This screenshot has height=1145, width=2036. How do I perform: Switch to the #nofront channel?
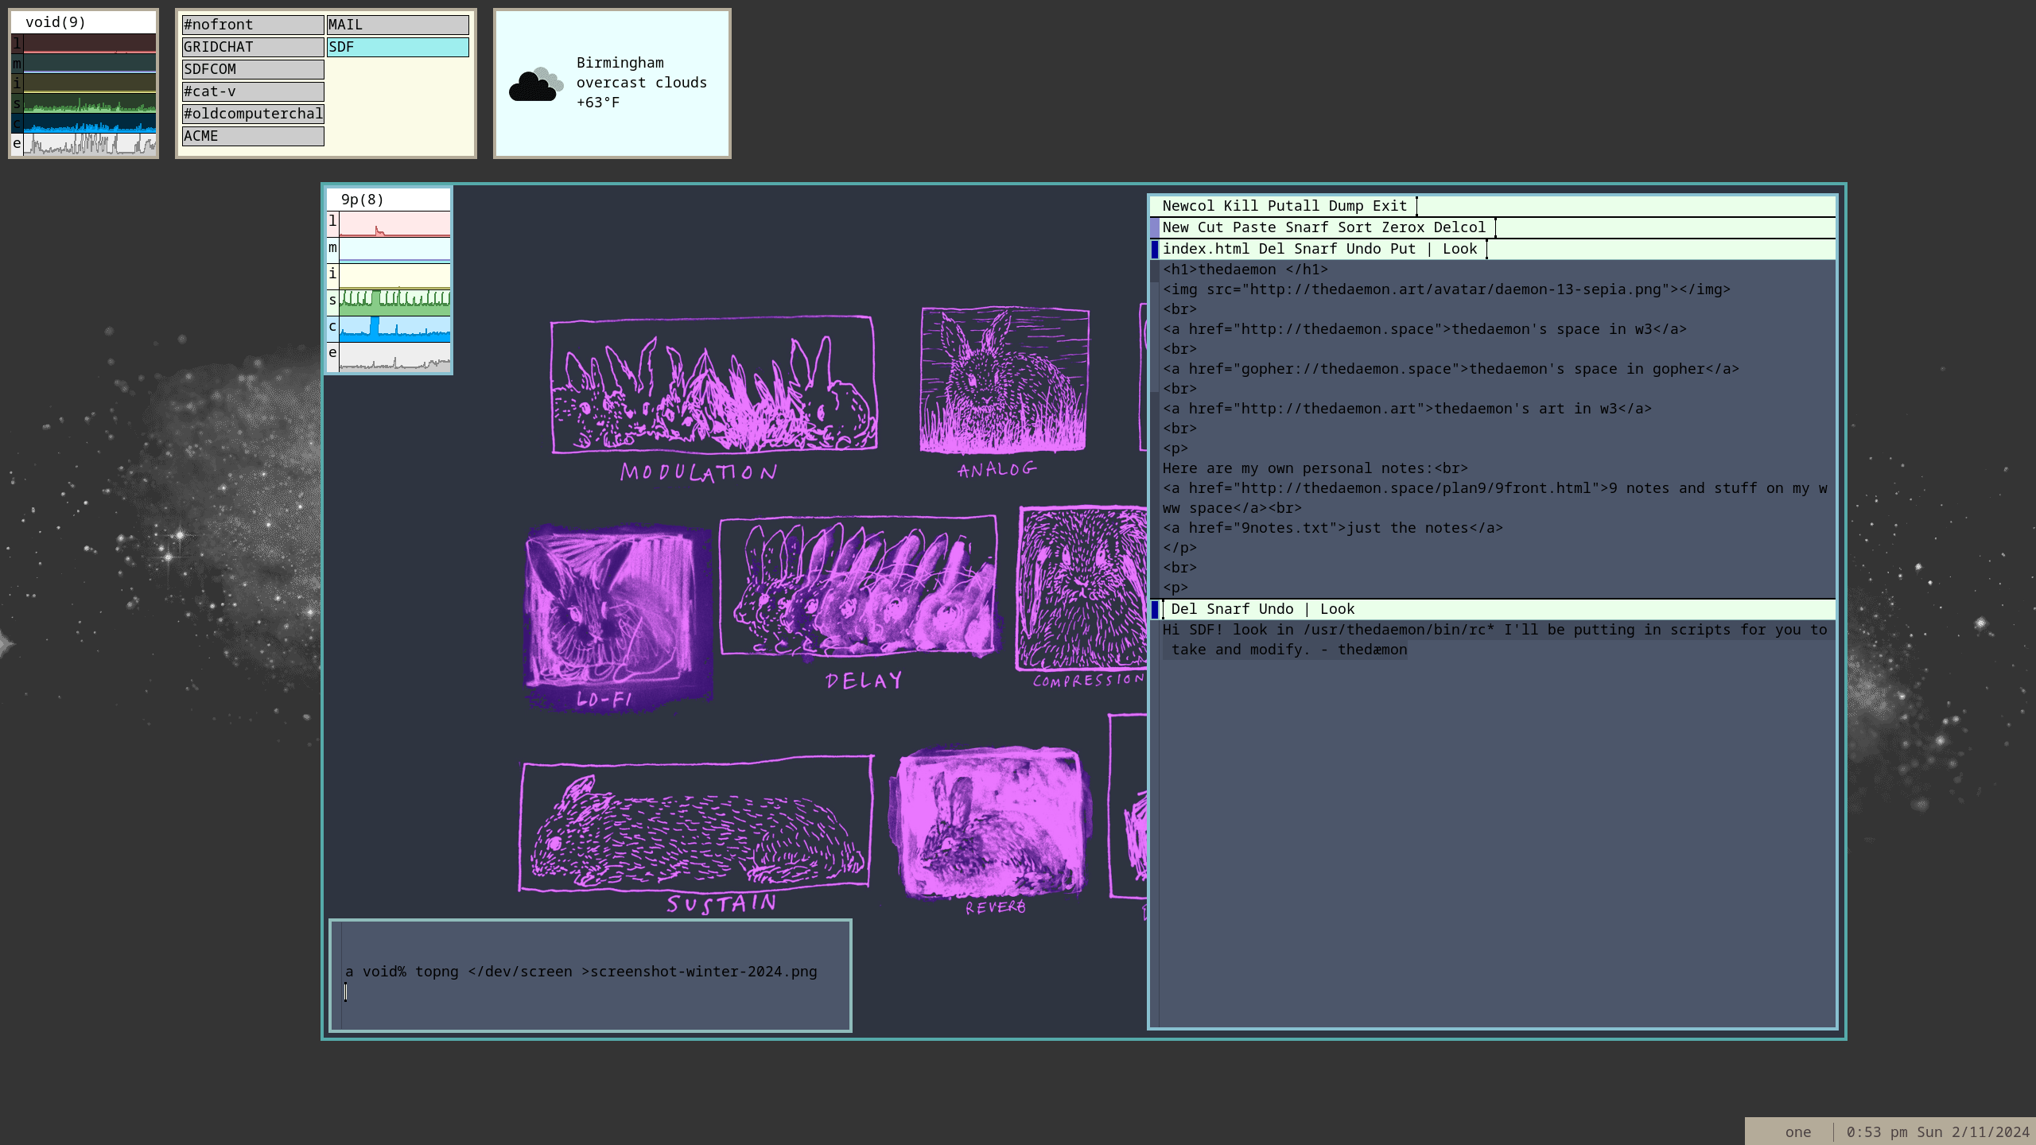coord(253,25)
